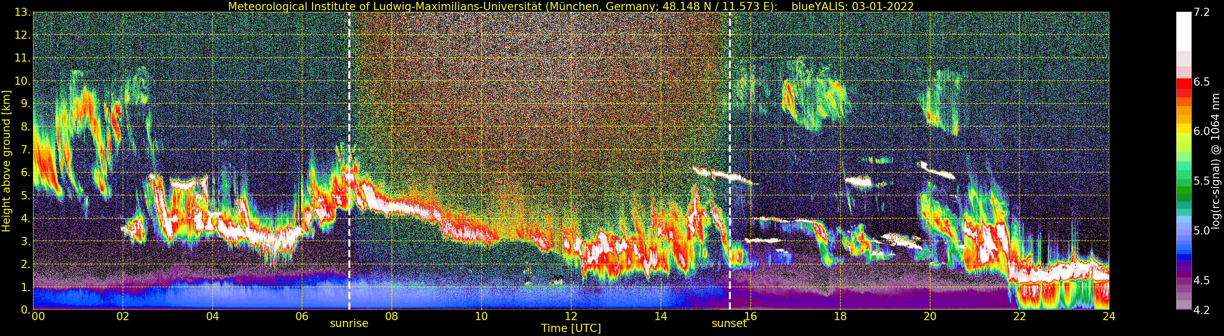Image resolution: width=1224 pixels, height=336 pixels.
Task: Click the '10' time tick label
Action: pos(481,316)
